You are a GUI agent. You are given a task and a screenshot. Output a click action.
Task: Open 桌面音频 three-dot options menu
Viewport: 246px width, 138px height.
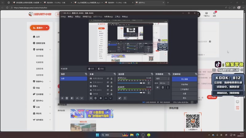click(x=149, y=93)
